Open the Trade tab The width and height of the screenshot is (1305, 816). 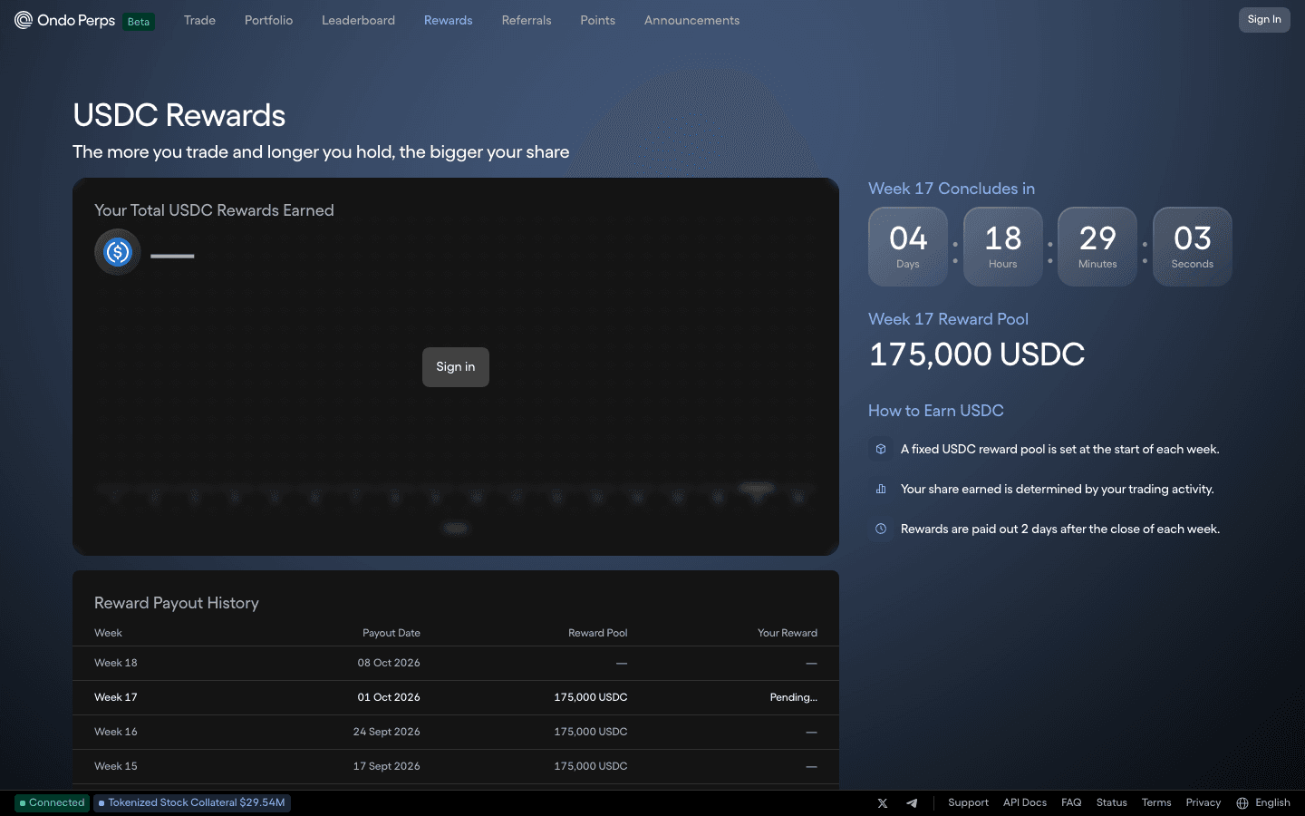coord(199,20)
